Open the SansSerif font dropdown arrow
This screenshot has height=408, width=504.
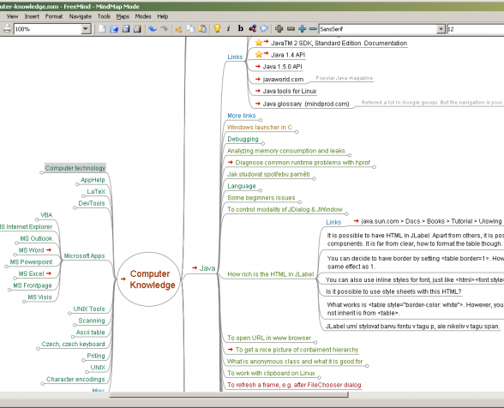(x=441, y=29)
